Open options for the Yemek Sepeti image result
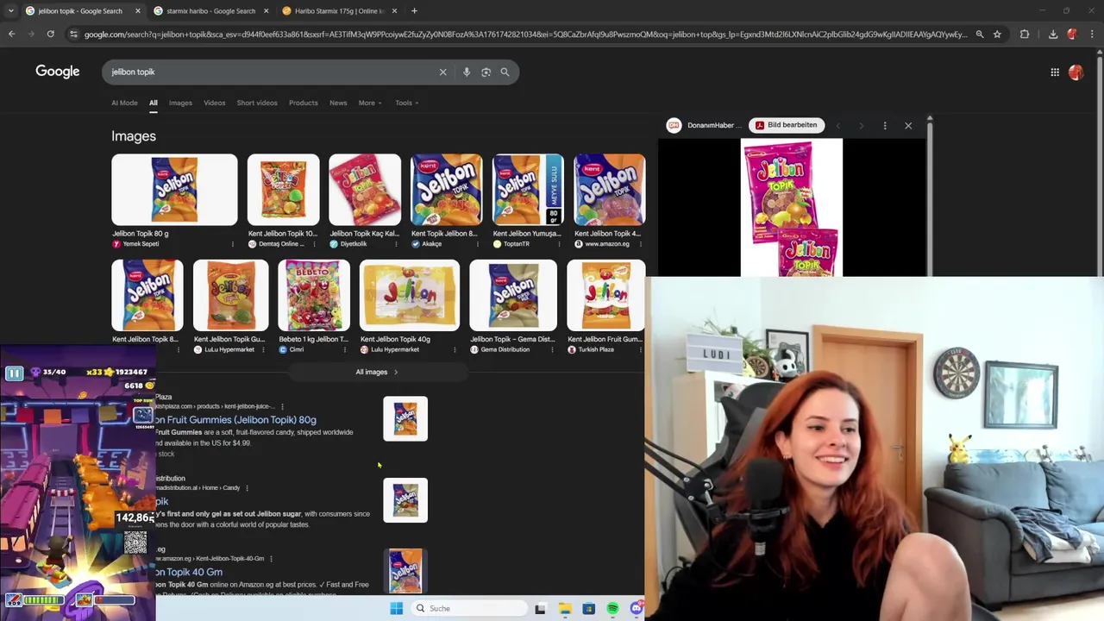1104x621 pixels. coord(233,244)
